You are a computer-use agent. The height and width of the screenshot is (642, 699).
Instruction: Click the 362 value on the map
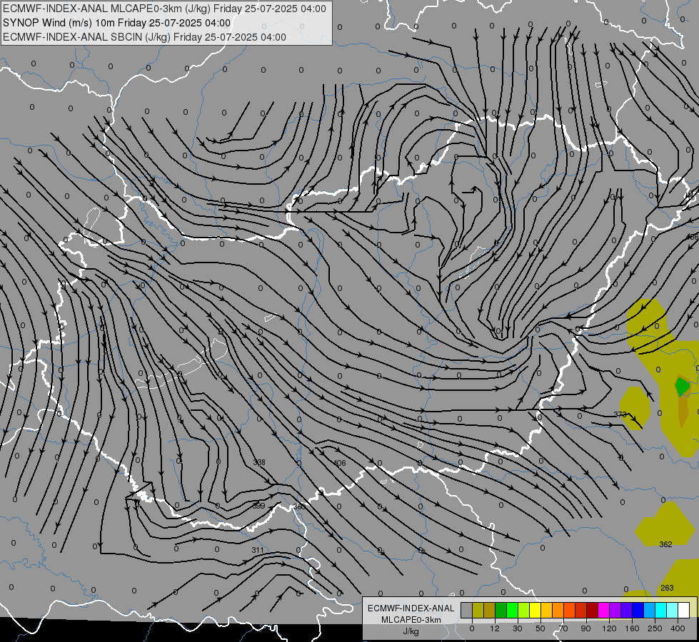click(x=665, y=544)
